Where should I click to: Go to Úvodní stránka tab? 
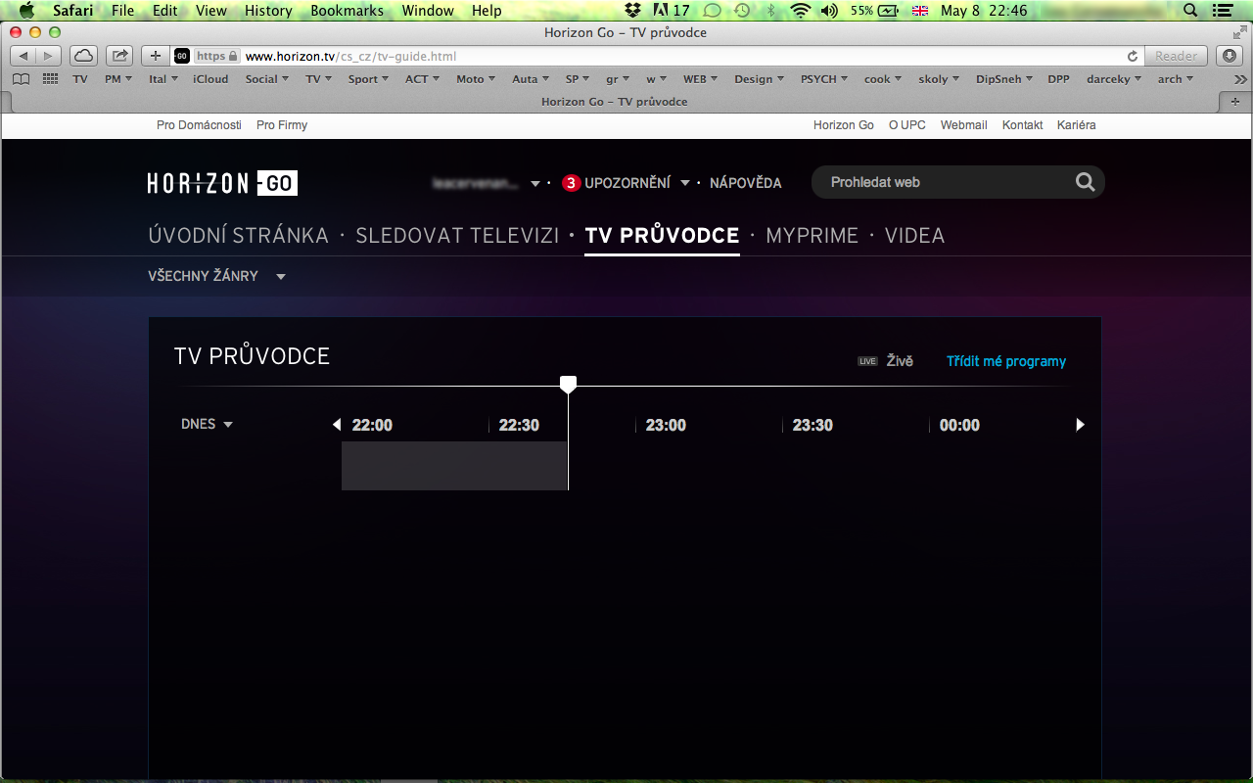tap(238, 236)
